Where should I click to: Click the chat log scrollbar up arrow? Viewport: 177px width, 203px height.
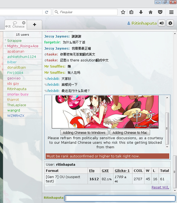pos(175,34)
